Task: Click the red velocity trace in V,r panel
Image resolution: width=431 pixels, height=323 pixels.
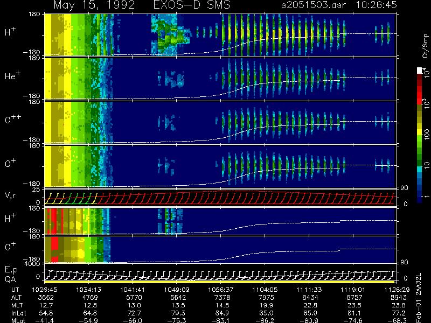Action: click(x=245, y=198)
